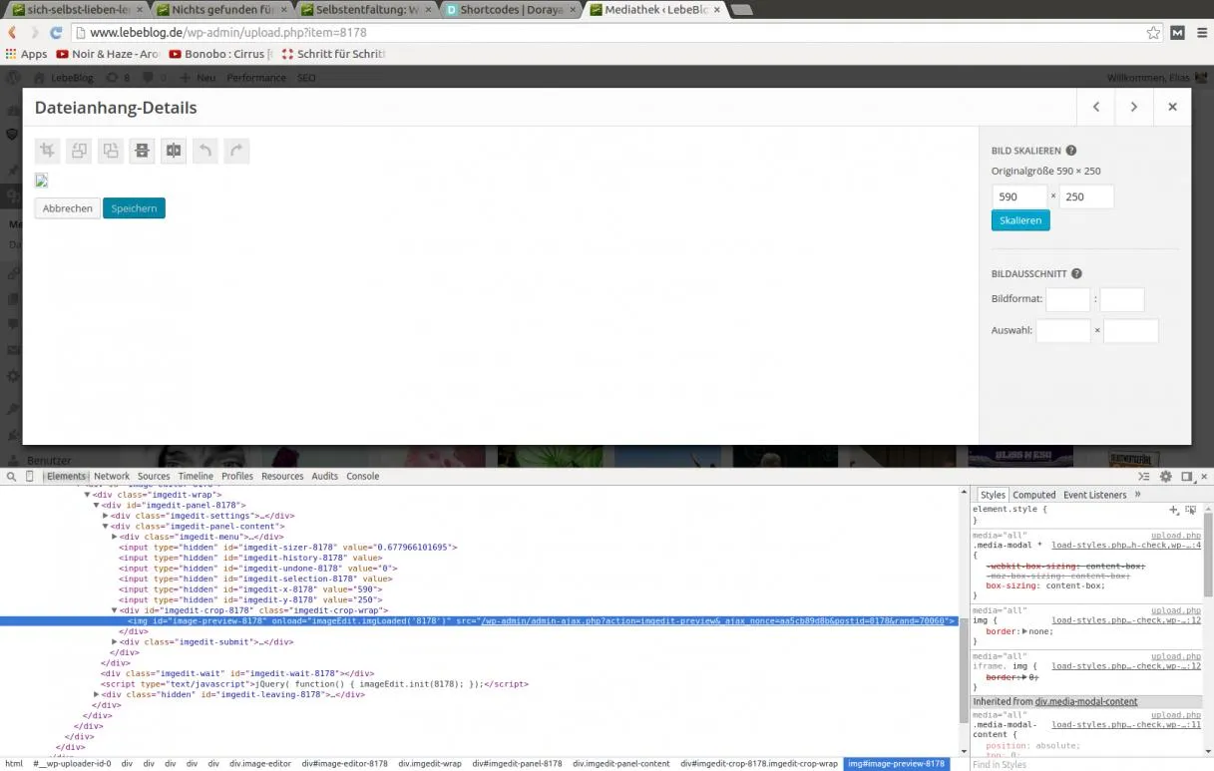Open LebeBlog in WordPress admin bar
Screen dimensions: 1214x771
(x=66, y=77)
